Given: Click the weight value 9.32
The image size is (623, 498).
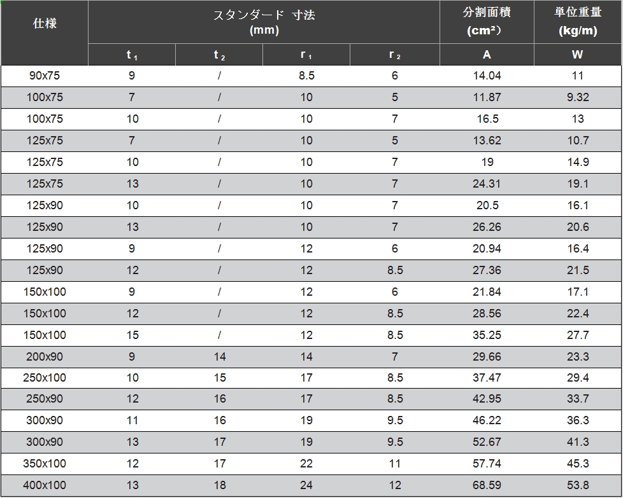Looking at the screenshot, I should [x=578, y=97].
